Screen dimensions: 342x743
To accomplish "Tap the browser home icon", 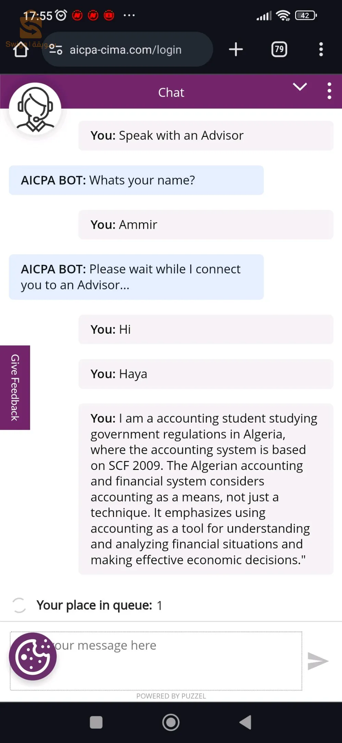I will (21, 50).
